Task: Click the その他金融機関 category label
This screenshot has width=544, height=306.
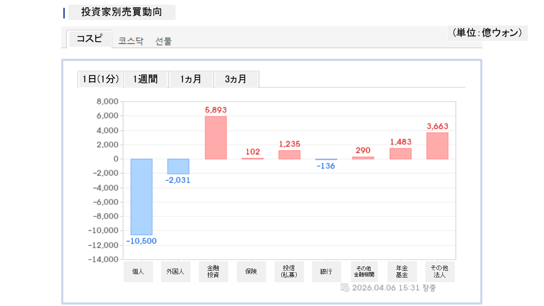Action: [x=363, y=272]
